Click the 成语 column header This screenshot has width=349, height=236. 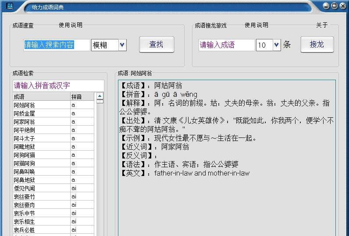[42, 97]
